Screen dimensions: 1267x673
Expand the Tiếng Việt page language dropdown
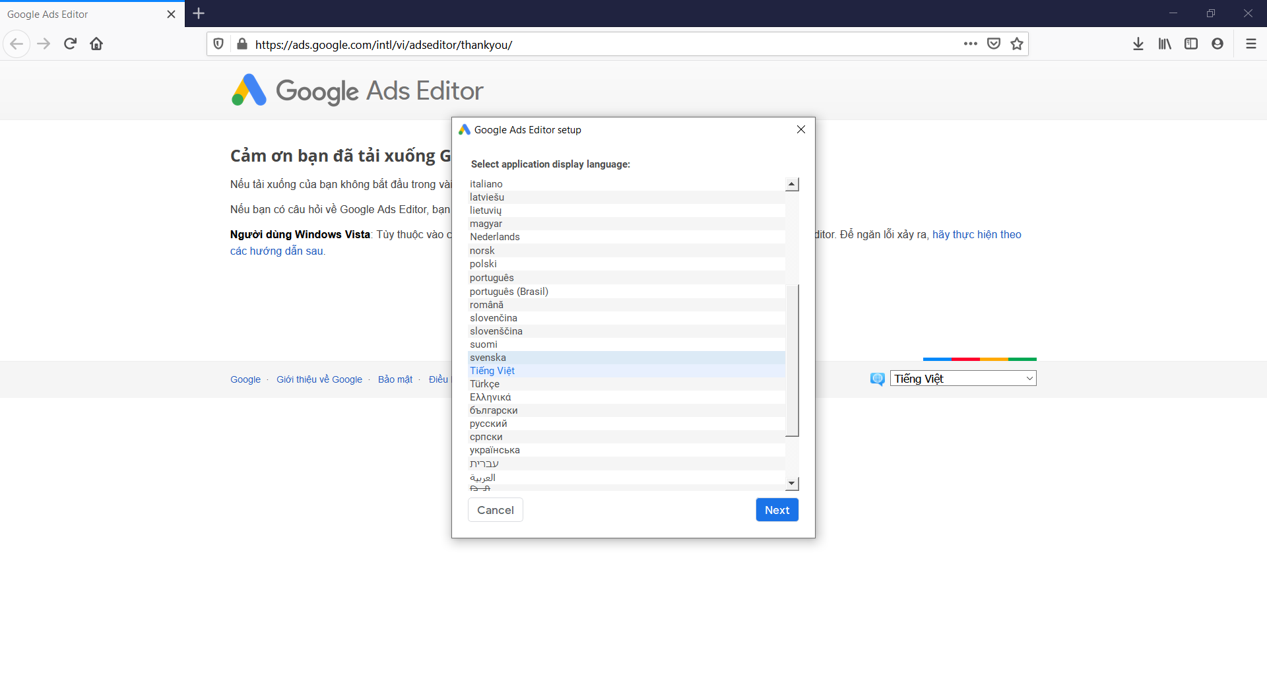pyautogui.click(x=963, y=379)
